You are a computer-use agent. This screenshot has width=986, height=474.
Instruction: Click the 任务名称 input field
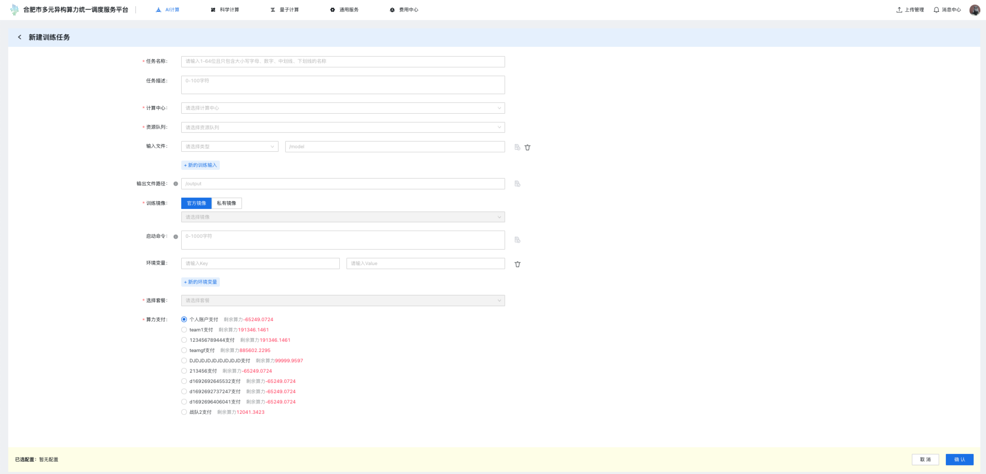[343, 61]
